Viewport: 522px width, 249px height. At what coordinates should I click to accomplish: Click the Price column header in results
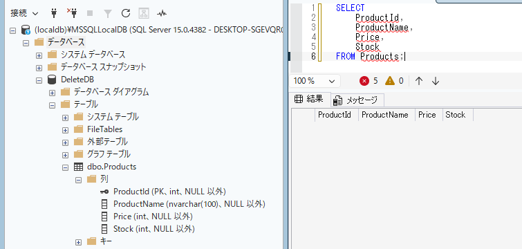click(429, 115)
